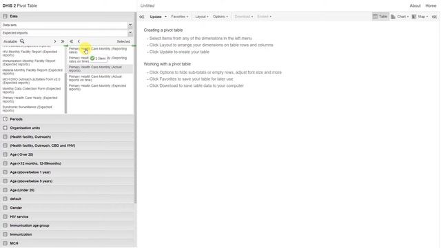Viewport: 441px width, 248px height.
Task: Click icon beside default dimension
Action: pyautogui.click(x=5, y=199)
